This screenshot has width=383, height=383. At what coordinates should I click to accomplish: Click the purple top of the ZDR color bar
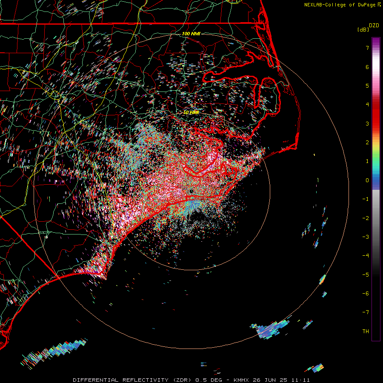[376, 41]
